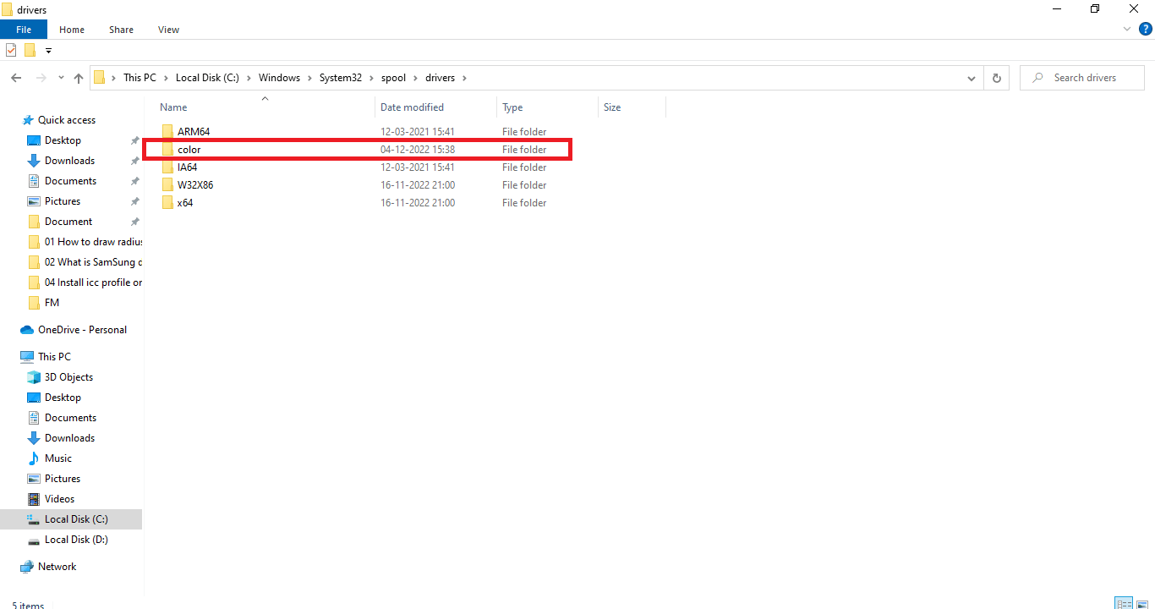The image size is (1155, 609).
Task: Open Documents under This PC
Action: pos(70,418)
